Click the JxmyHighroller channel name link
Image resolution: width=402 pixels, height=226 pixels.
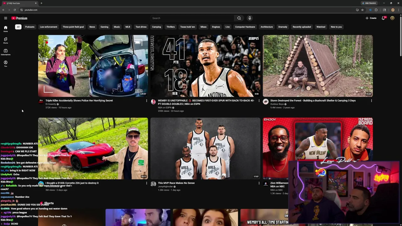click(x=166, y=187)
